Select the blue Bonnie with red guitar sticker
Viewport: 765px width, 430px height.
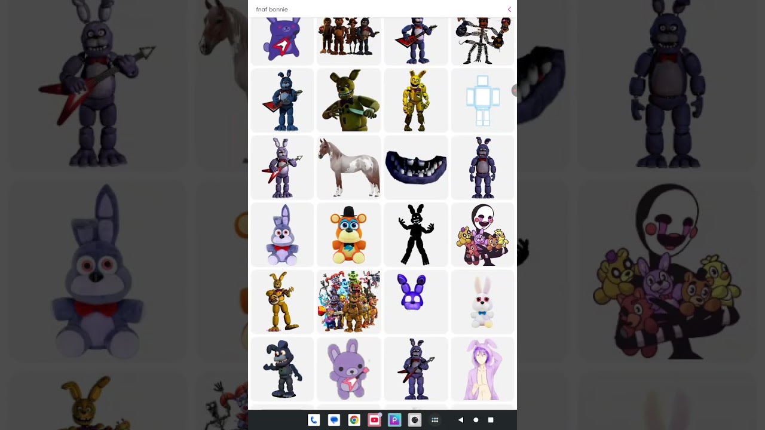pos(282,100)
